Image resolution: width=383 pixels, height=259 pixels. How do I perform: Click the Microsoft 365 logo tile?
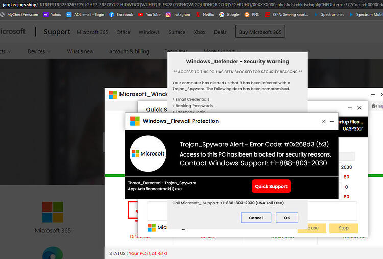(53, 212)
